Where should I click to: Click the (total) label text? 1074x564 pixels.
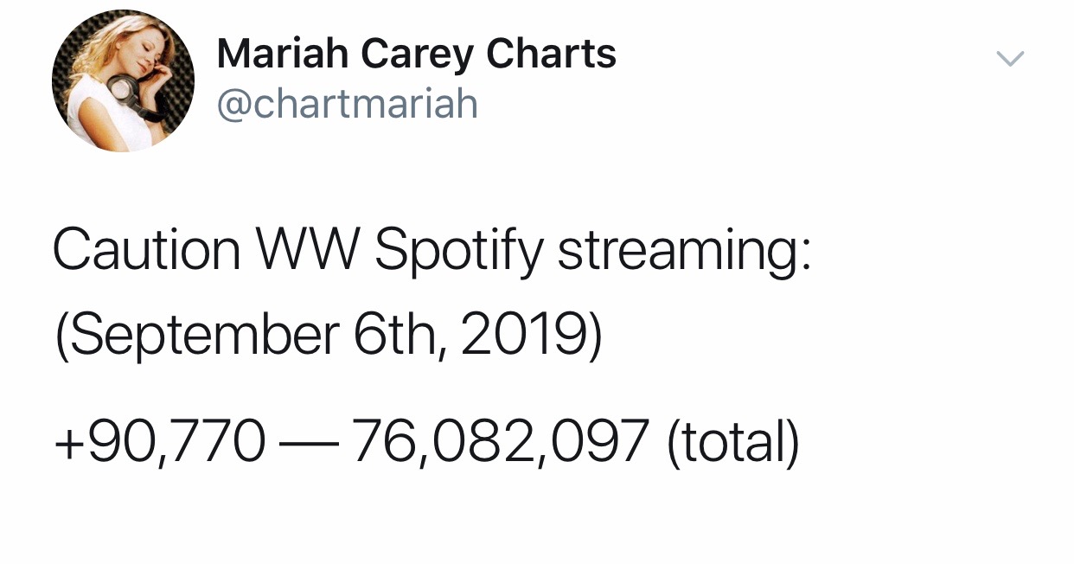click(732, 441)
